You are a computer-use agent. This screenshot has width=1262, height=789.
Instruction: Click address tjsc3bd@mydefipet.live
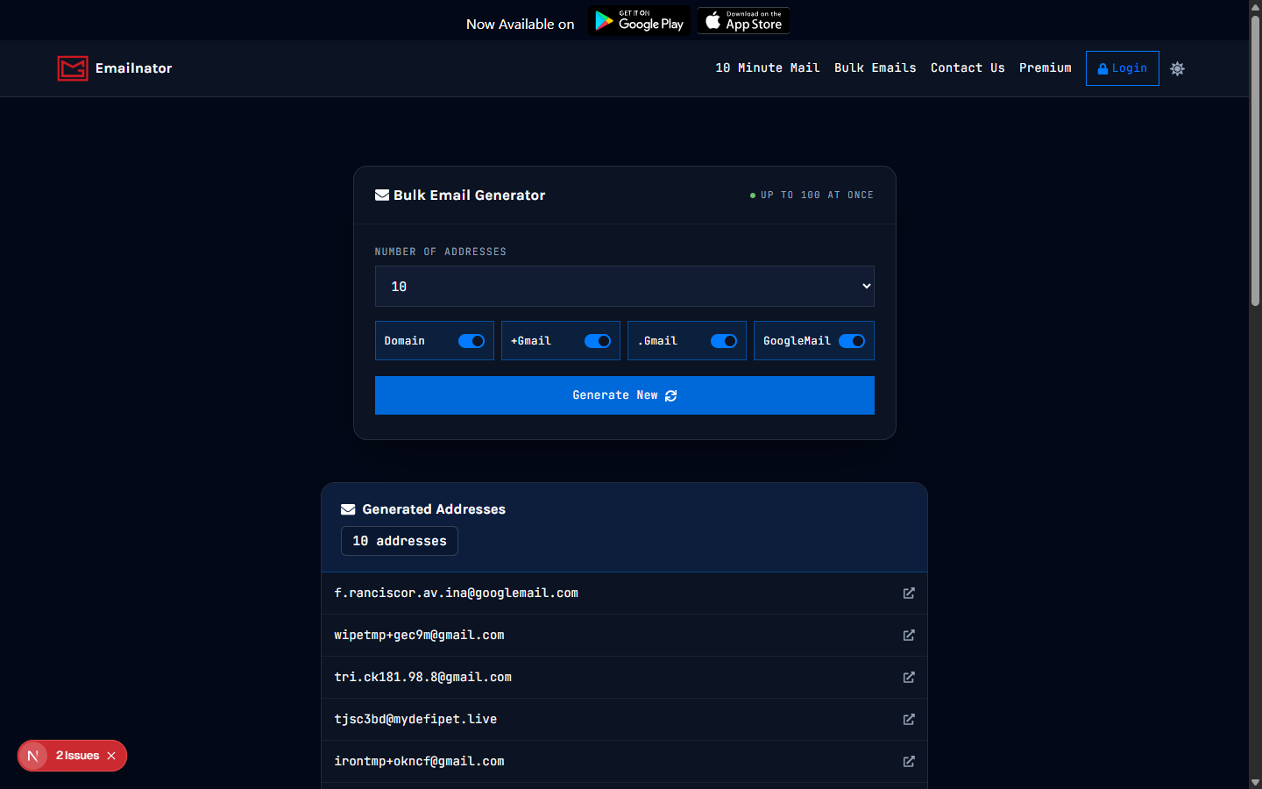tap(415, 720)
